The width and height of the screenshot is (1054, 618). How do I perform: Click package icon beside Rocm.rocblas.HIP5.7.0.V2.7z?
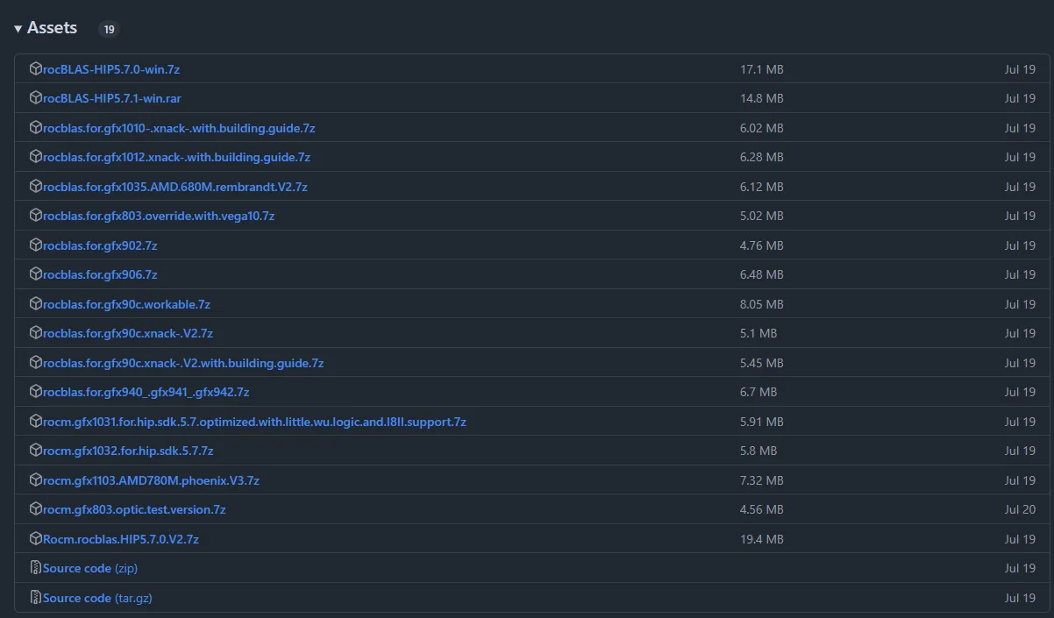coord(36,538)
